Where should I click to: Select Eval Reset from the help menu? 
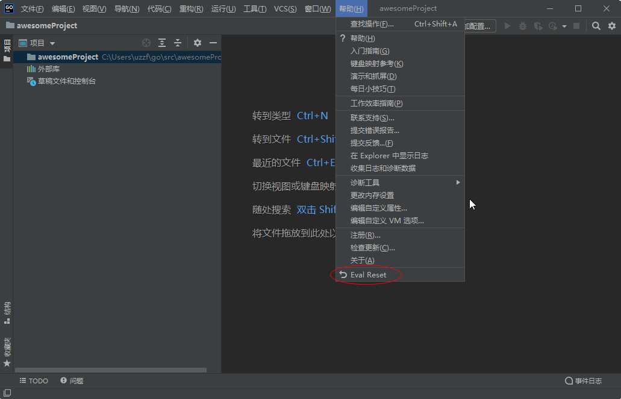coord(368,275)
